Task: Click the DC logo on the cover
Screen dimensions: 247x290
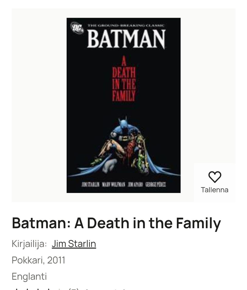Action: point(77,28)
